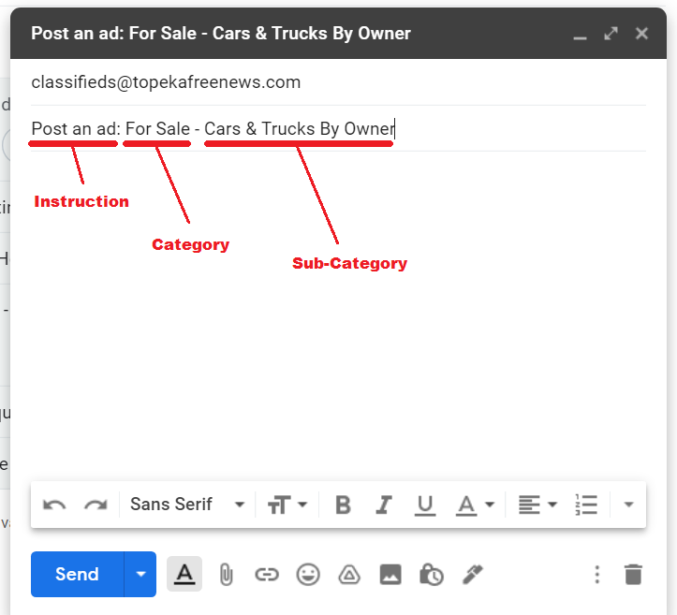The height and width of the screenshot is (615, 677).
Task: Open the send options dropdown arrow
Action: pyautogui.click(x=140, y=574)
